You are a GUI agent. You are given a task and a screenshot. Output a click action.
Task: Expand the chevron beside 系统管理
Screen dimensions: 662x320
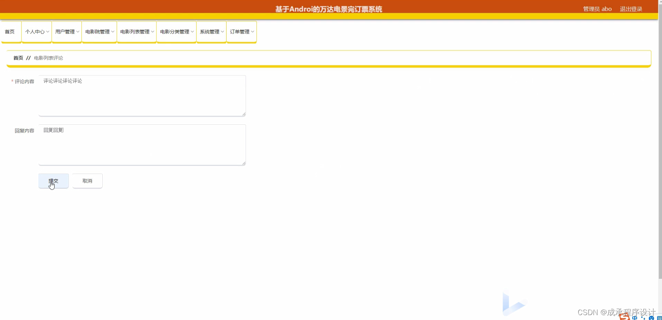tap(223, 32)
